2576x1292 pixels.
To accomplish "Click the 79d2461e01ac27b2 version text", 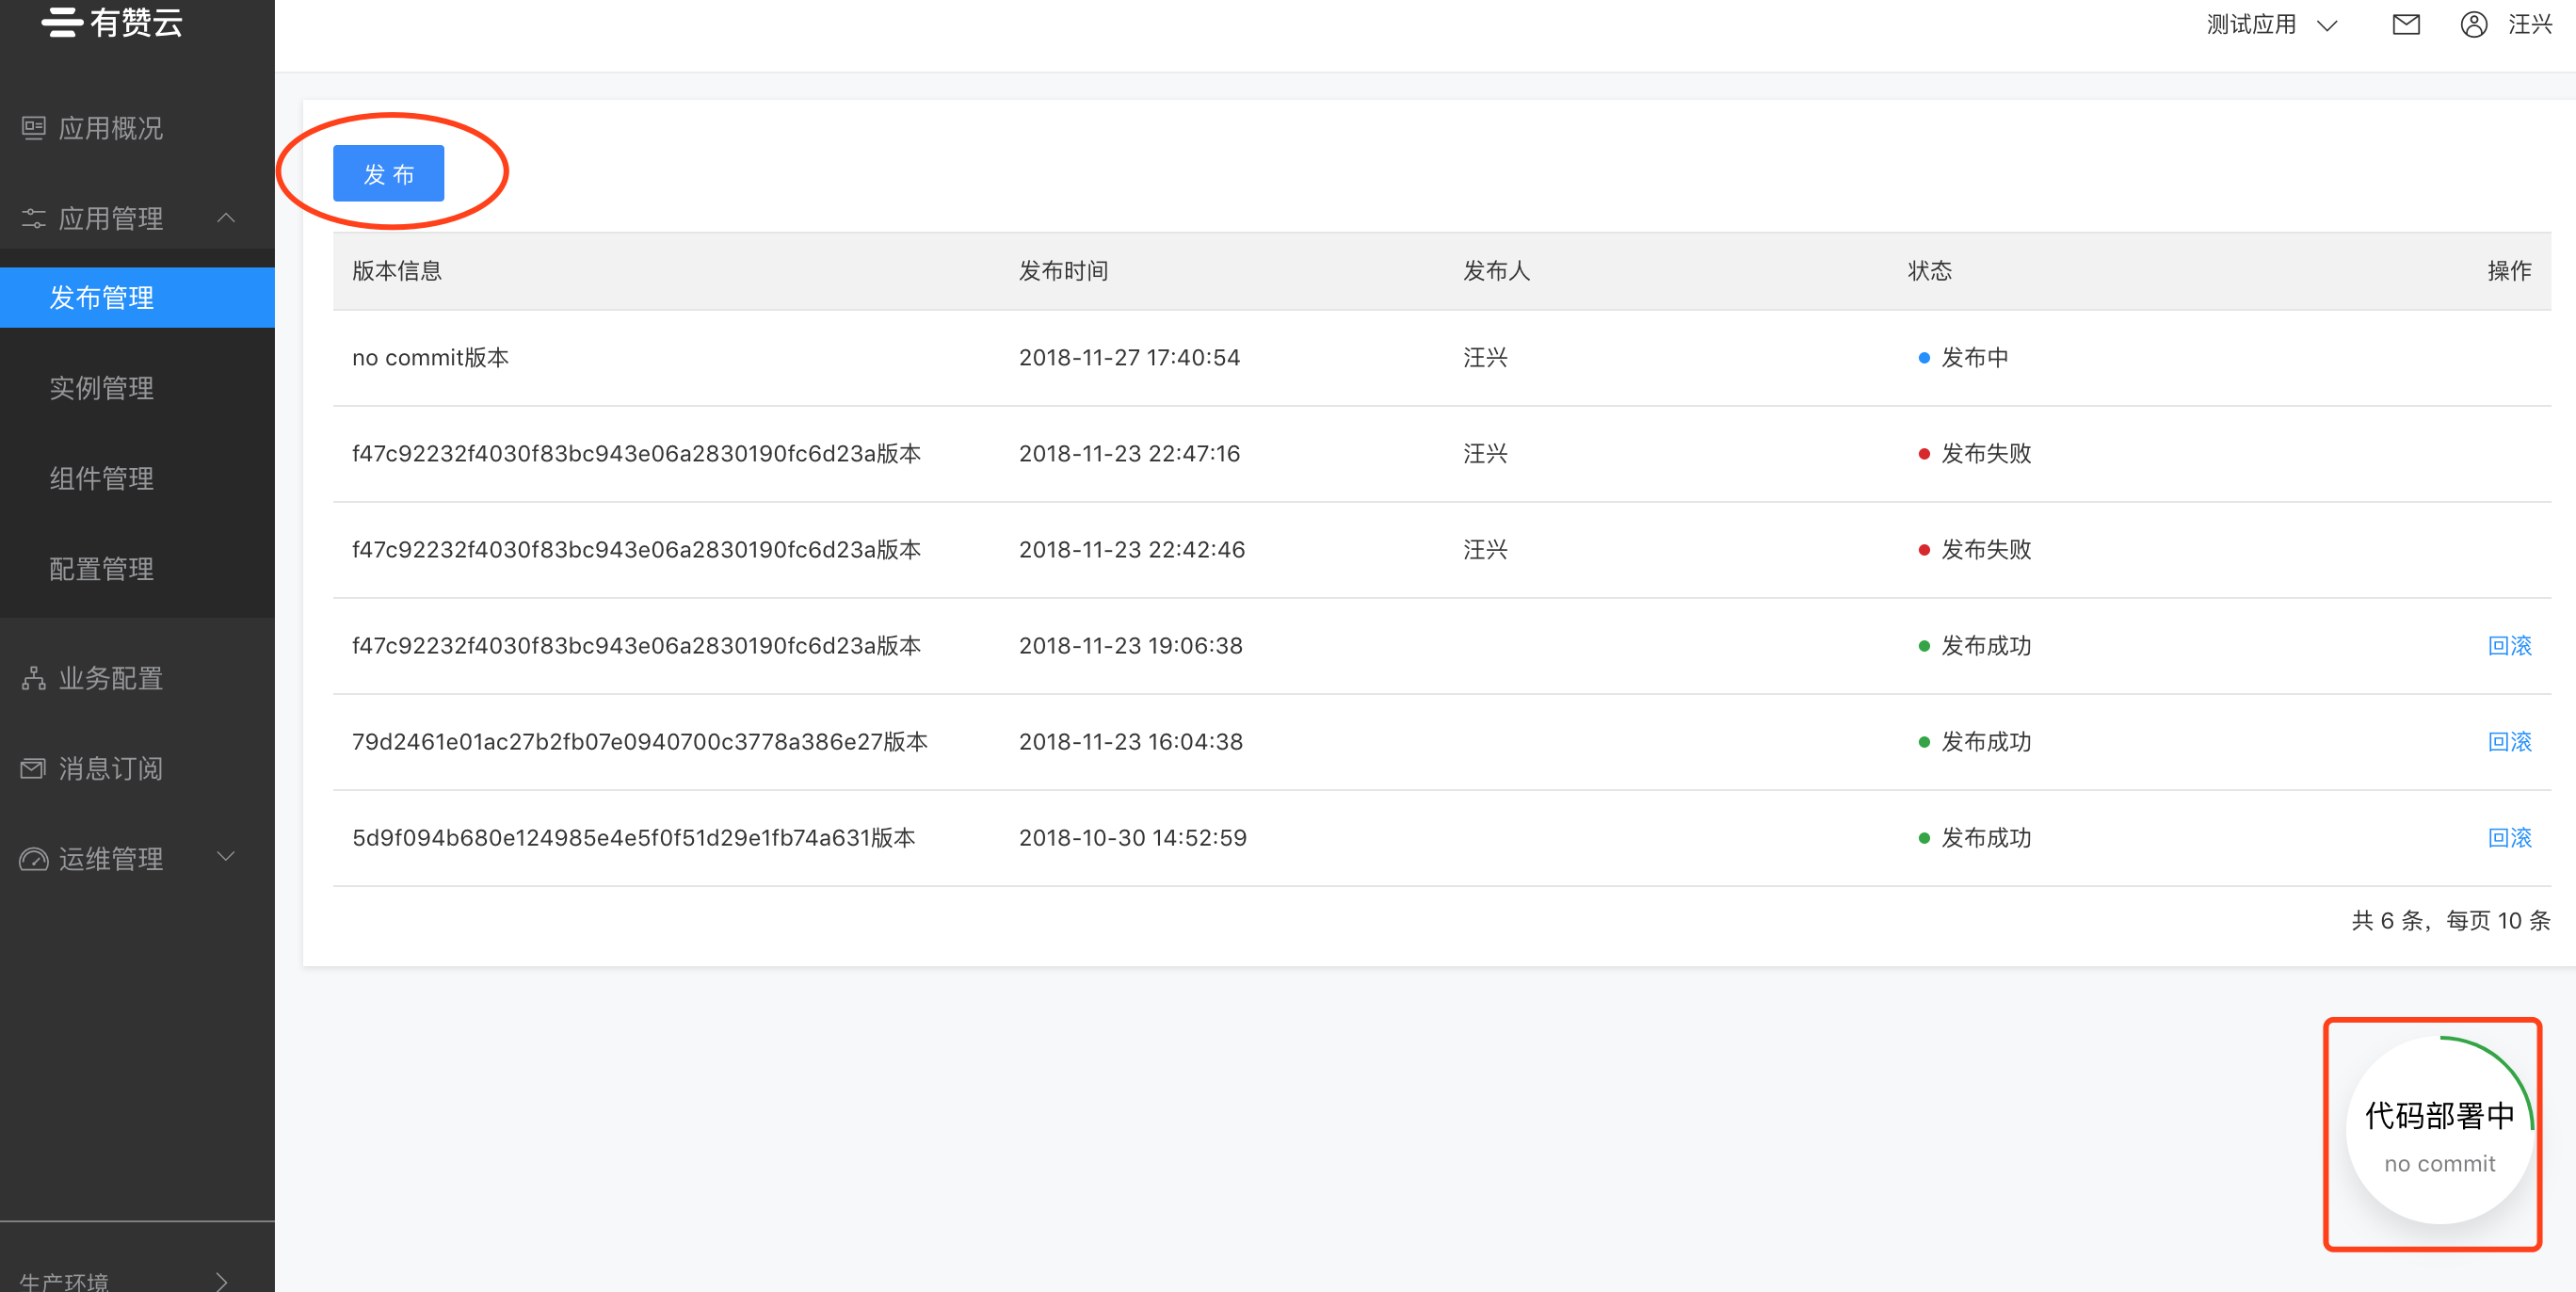I will (x=640, y=742).
